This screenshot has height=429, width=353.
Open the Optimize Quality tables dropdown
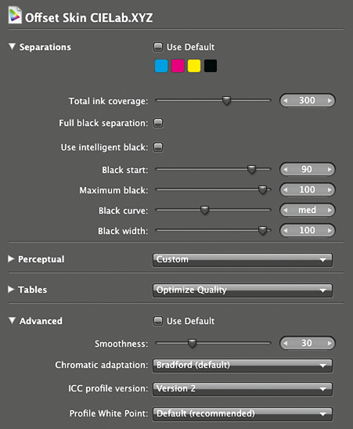243,290
